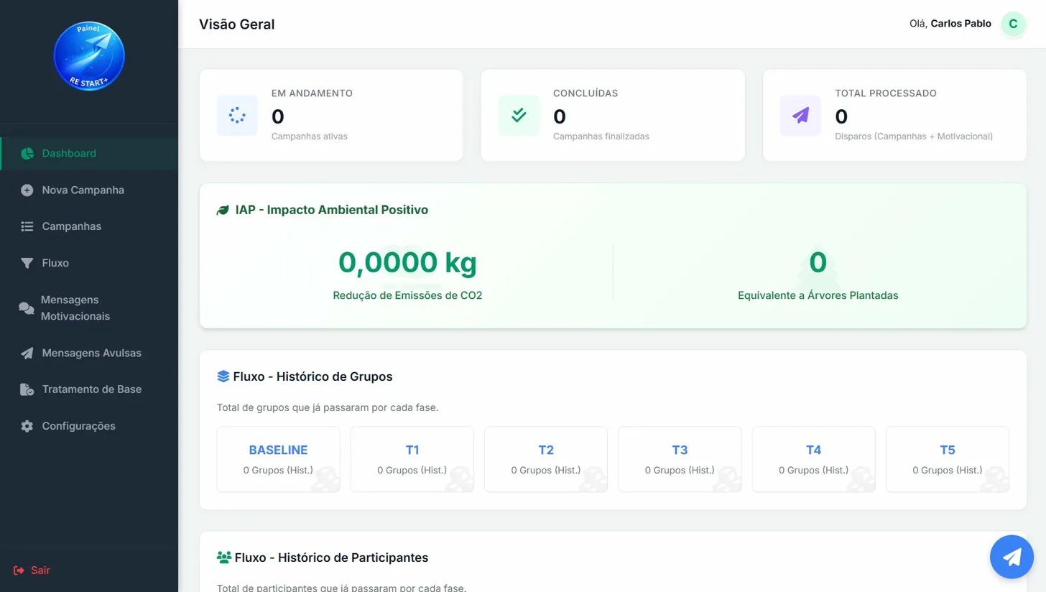Click the funnel icon beside Fluxo

[x=27, y=263]
